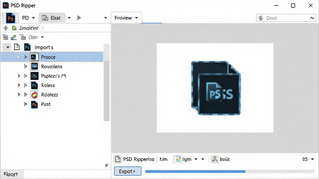Switch to the Priview tab
Screen dimensions: 319x179
(x=126, y=18)
